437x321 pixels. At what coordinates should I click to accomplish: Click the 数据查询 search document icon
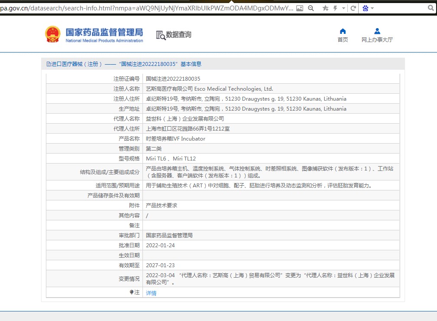click(x=161, y=35)
